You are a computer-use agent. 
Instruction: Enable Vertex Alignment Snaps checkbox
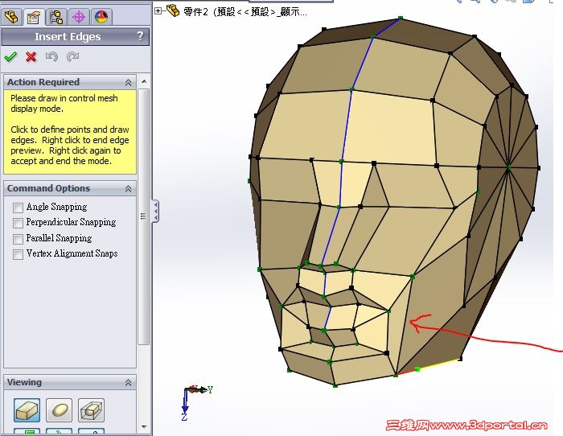[18, 254]
